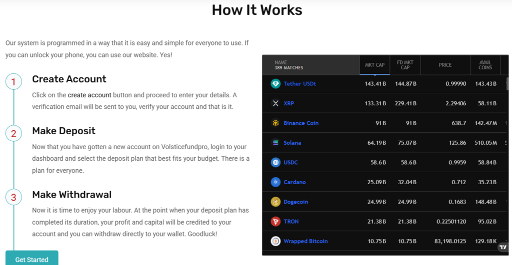
Task: Sort table by MKT CAP column
Action: [374, 65]
